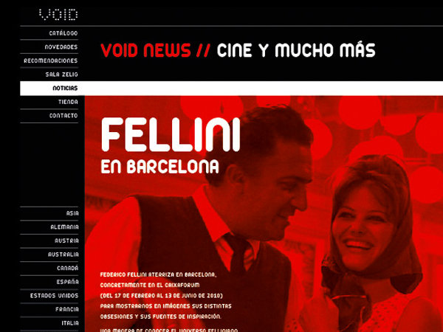Select Recomendaciones in the sidebar

click(x=50, y=60)
